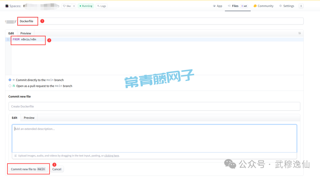Focus the Create Dockerfile commit message field
This screenshot has width=320, height=177.
(154, 106)
